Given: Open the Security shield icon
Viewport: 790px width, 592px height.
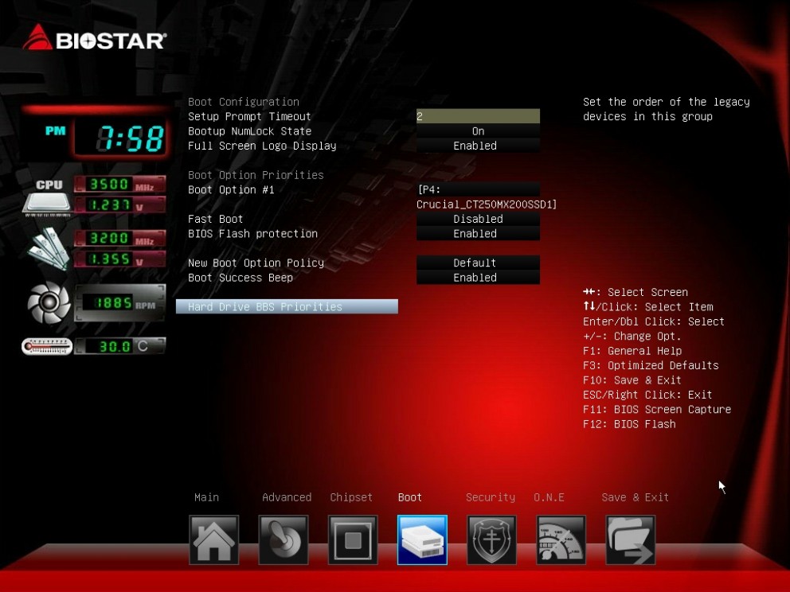Looking at the screenshot, I should click(491, 539).
